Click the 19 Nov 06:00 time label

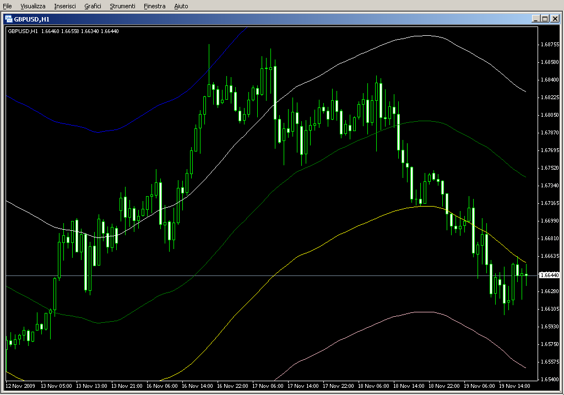pos(479,386)
